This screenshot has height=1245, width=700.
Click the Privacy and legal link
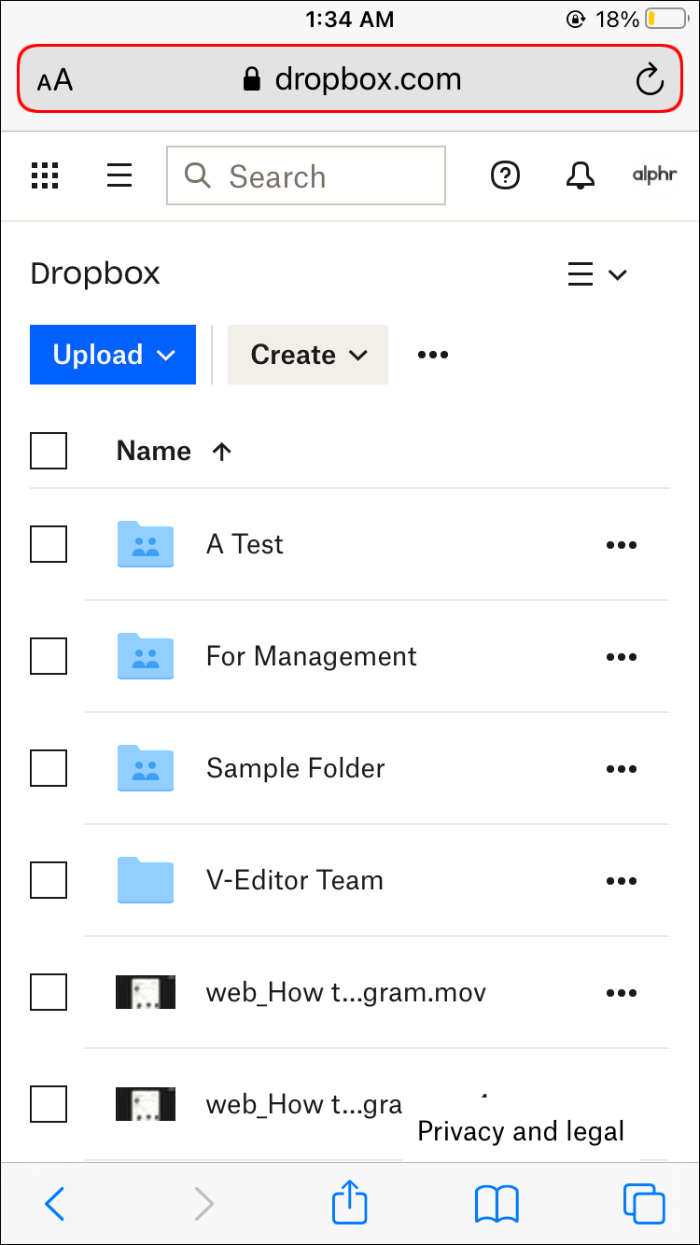tap(521, 1131)
